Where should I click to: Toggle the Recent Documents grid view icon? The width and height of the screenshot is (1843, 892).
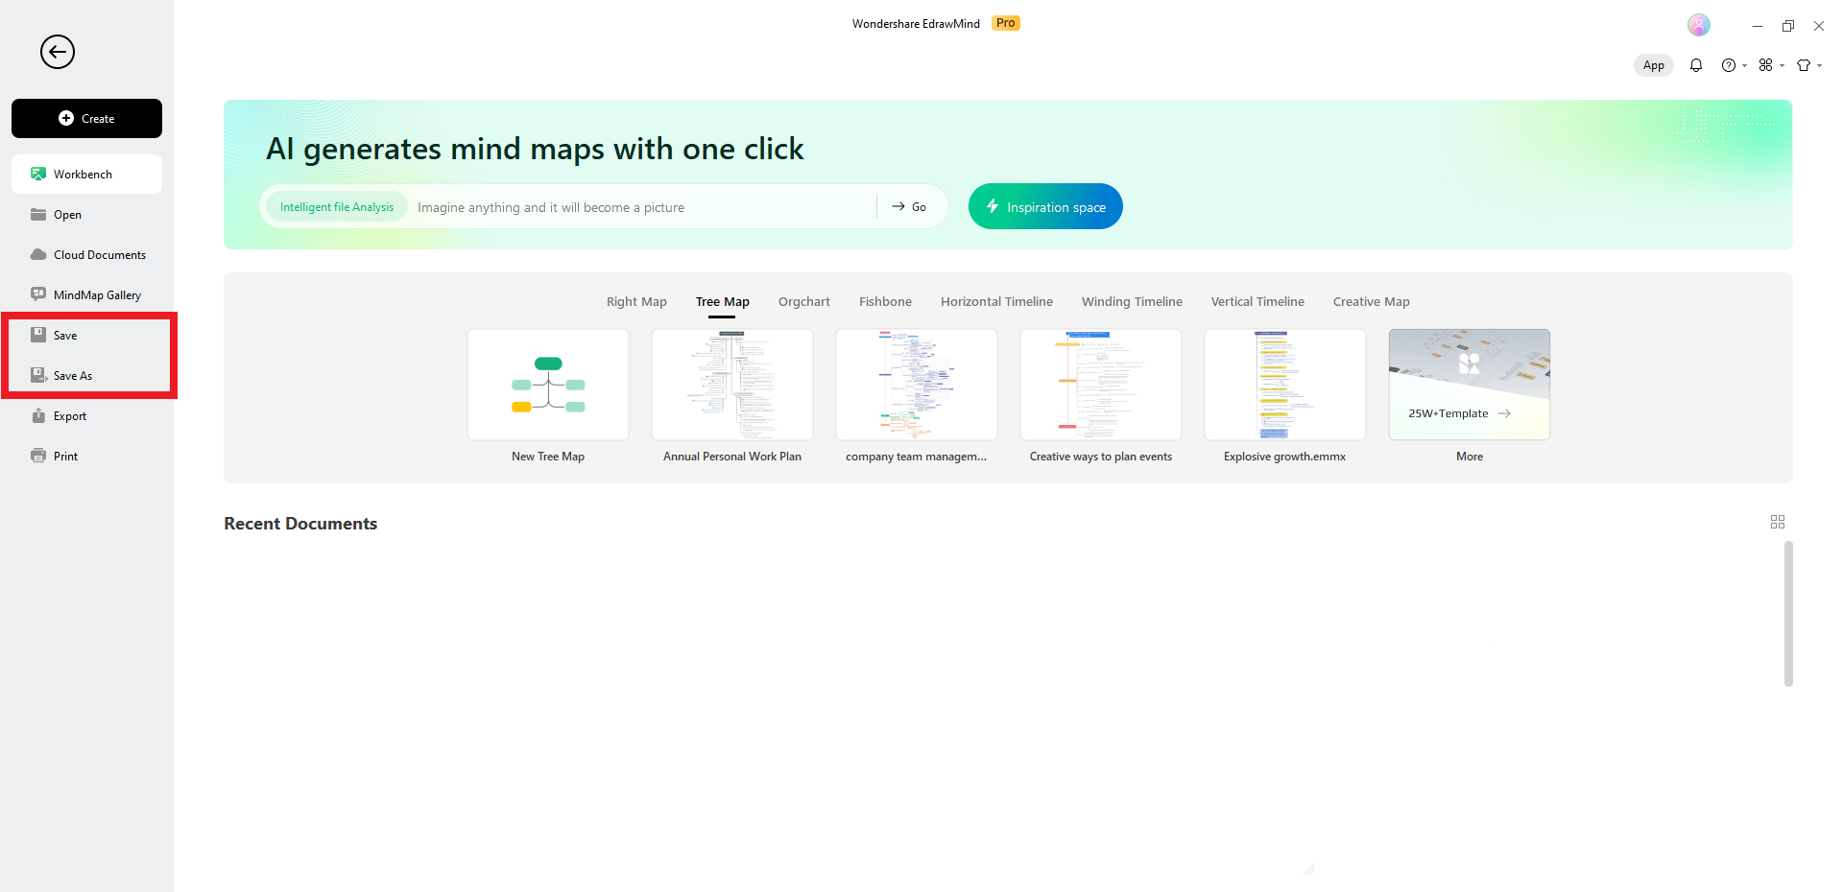point(1778,522)
